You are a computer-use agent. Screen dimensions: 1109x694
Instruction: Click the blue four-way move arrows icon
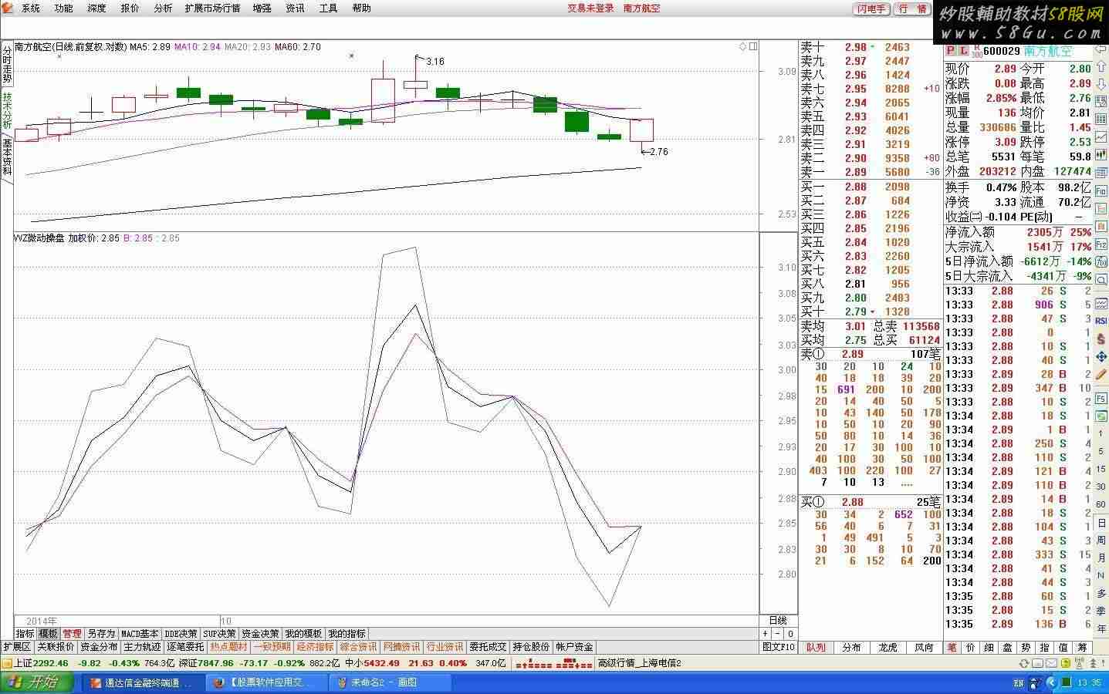(x=1101, y=357)
